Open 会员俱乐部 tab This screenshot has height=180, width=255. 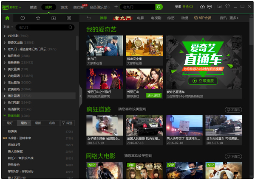pyautogui.click(x=99, y=7)
